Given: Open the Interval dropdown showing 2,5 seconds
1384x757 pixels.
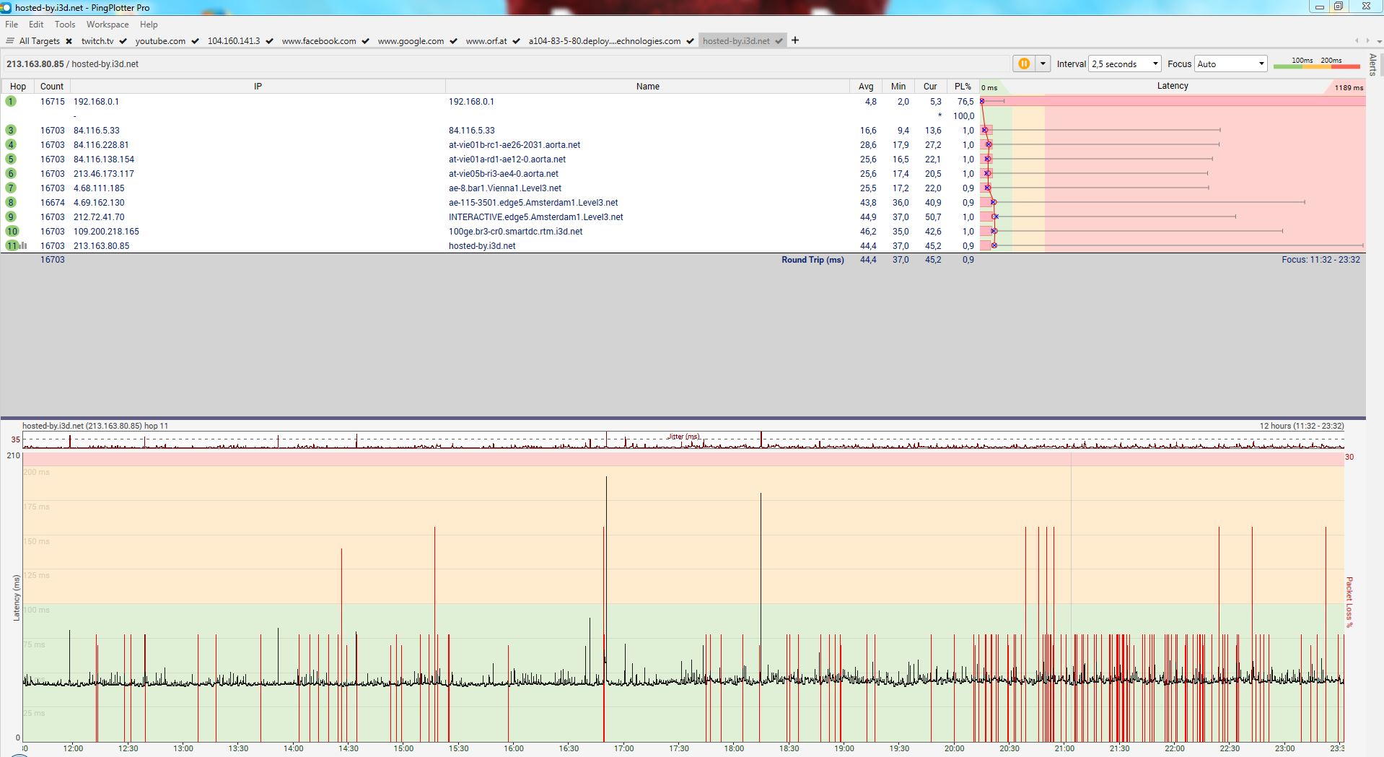Looking at the screenshot, I should (x=1124, y=64).
